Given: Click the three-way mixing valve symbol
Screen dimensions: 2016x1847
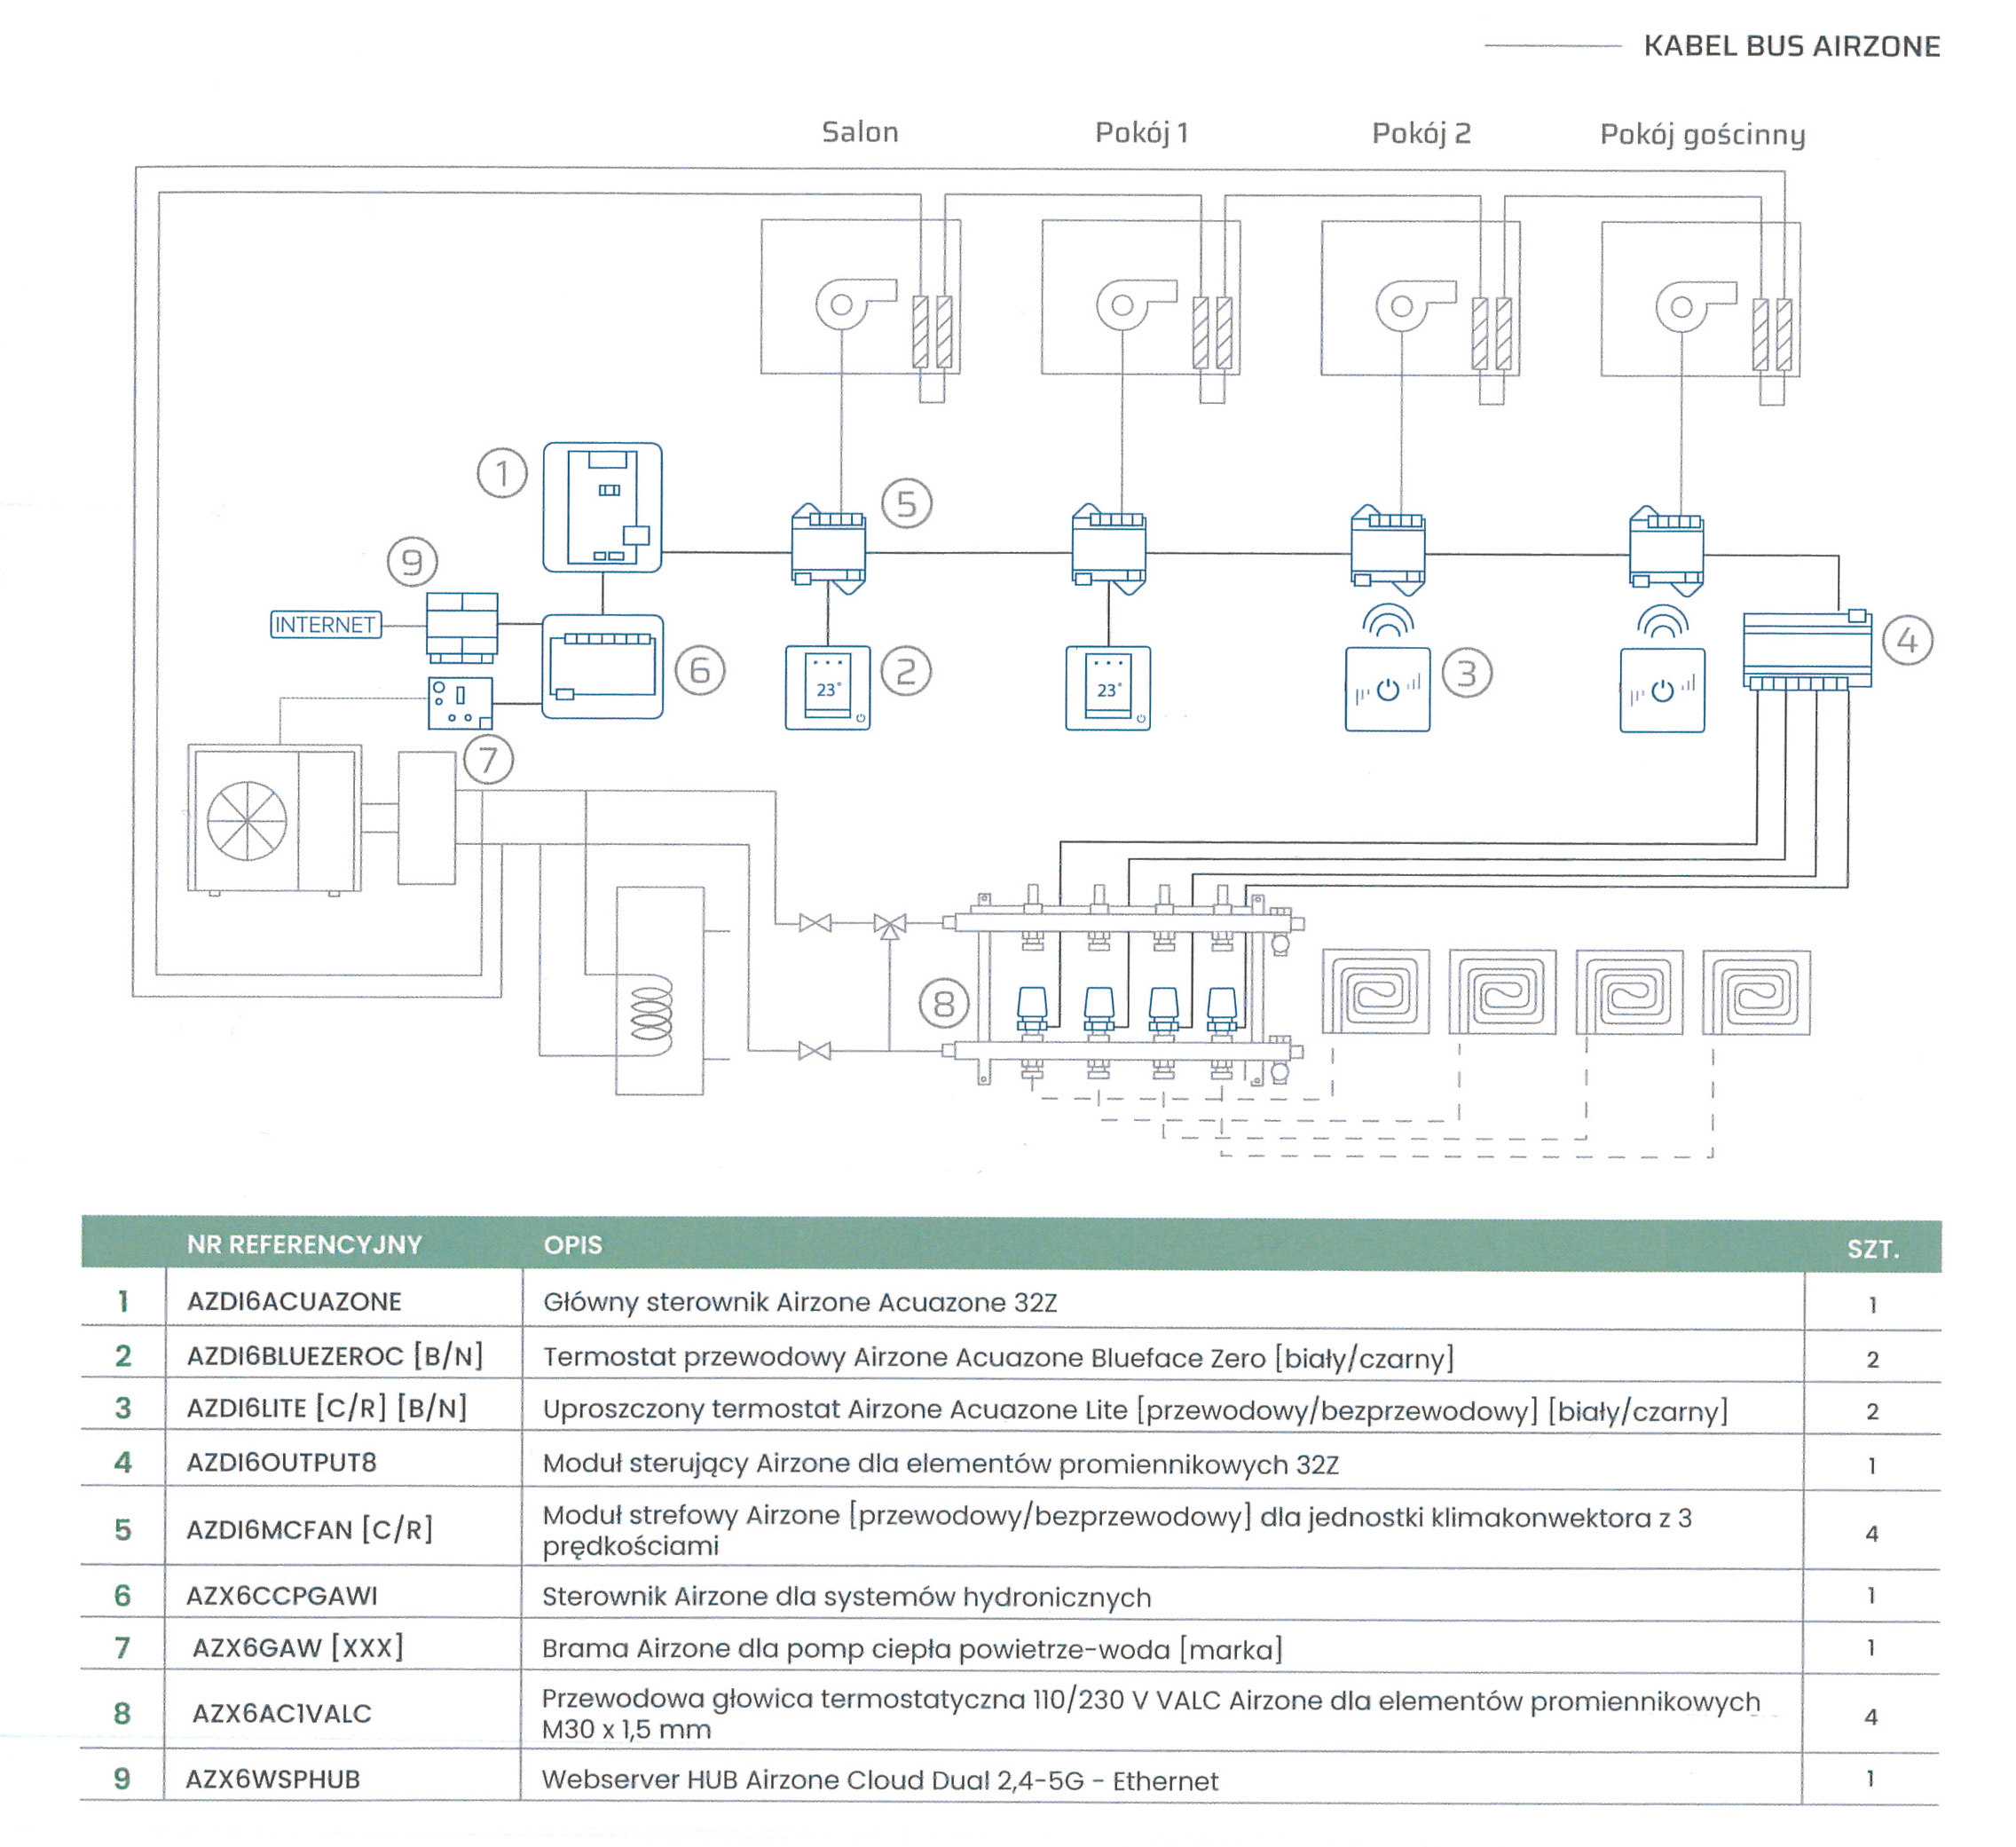Looking at the screenshot, I should click(889, 925).
